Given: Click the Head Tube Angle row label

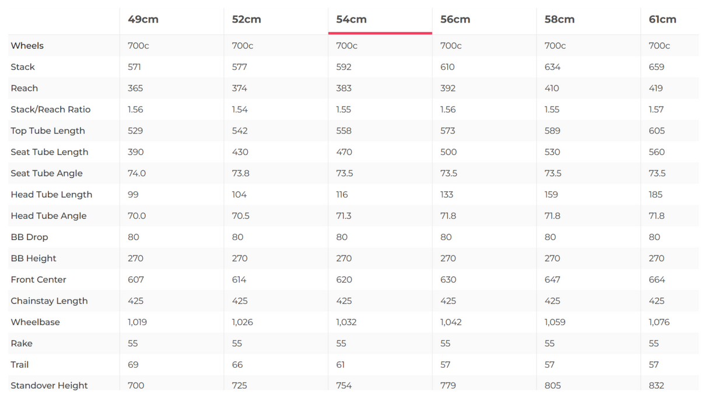Looking at the screenshot, I should pyautogui.click(x=48, y=216).
